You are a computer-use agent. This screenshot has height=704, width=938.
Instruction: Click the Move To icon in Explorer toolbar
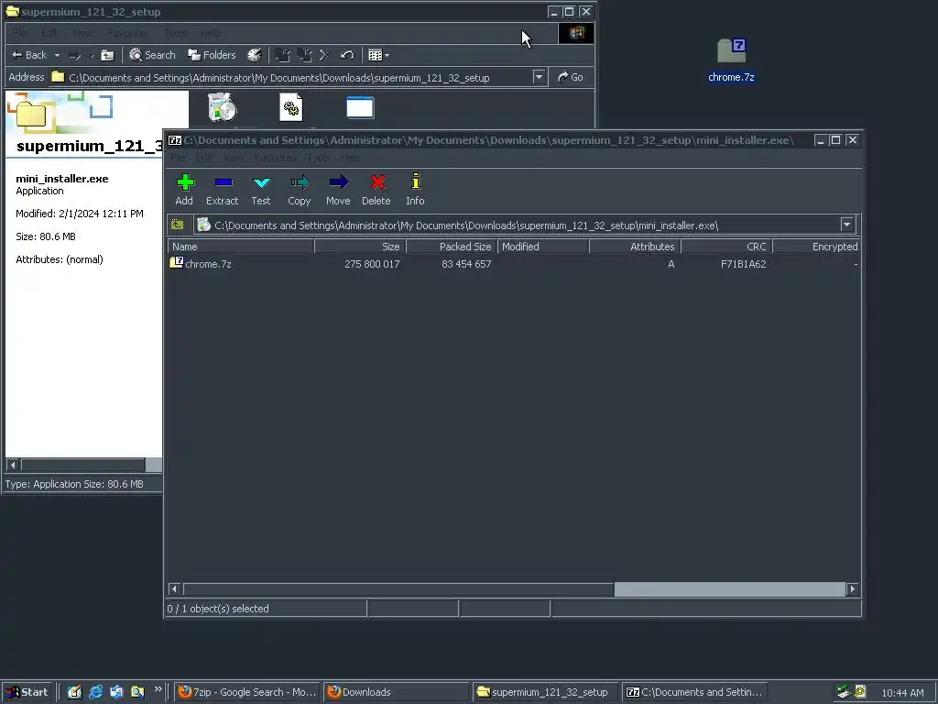pyautogui.click(x=282, y=55)
